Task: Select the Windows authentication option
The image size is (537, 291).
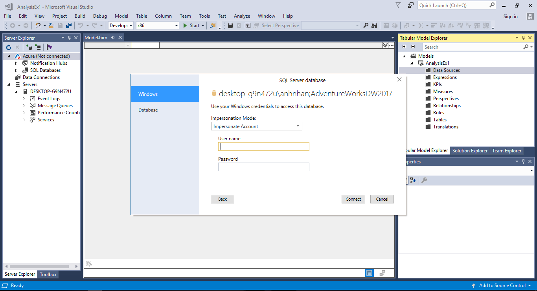Action: [x=165, y=94]
